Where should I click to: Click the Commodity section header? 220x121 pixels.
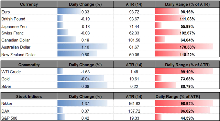[29, 65]
